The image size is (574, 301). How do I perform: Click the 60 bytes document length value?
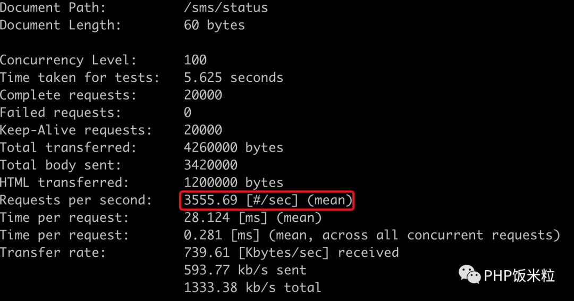(x=214, y=25)
